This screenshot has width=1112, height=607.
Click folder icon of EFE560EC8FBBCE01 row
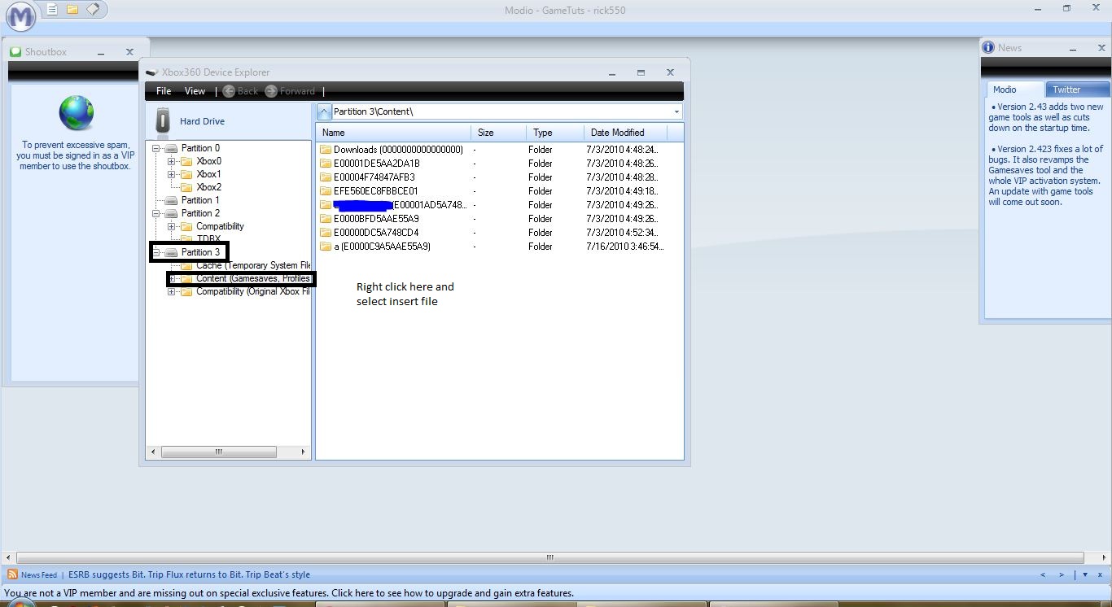[326, 191]
